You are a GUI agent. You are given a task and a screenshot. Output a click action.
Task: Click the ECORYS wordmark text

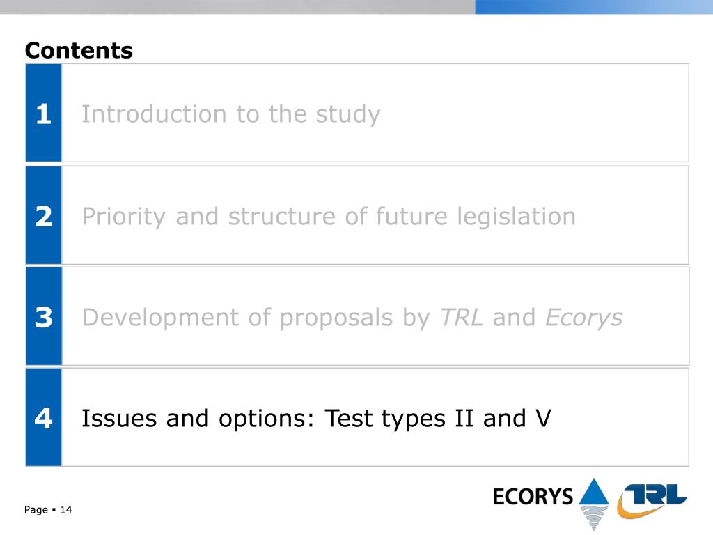tap(533, 496)
